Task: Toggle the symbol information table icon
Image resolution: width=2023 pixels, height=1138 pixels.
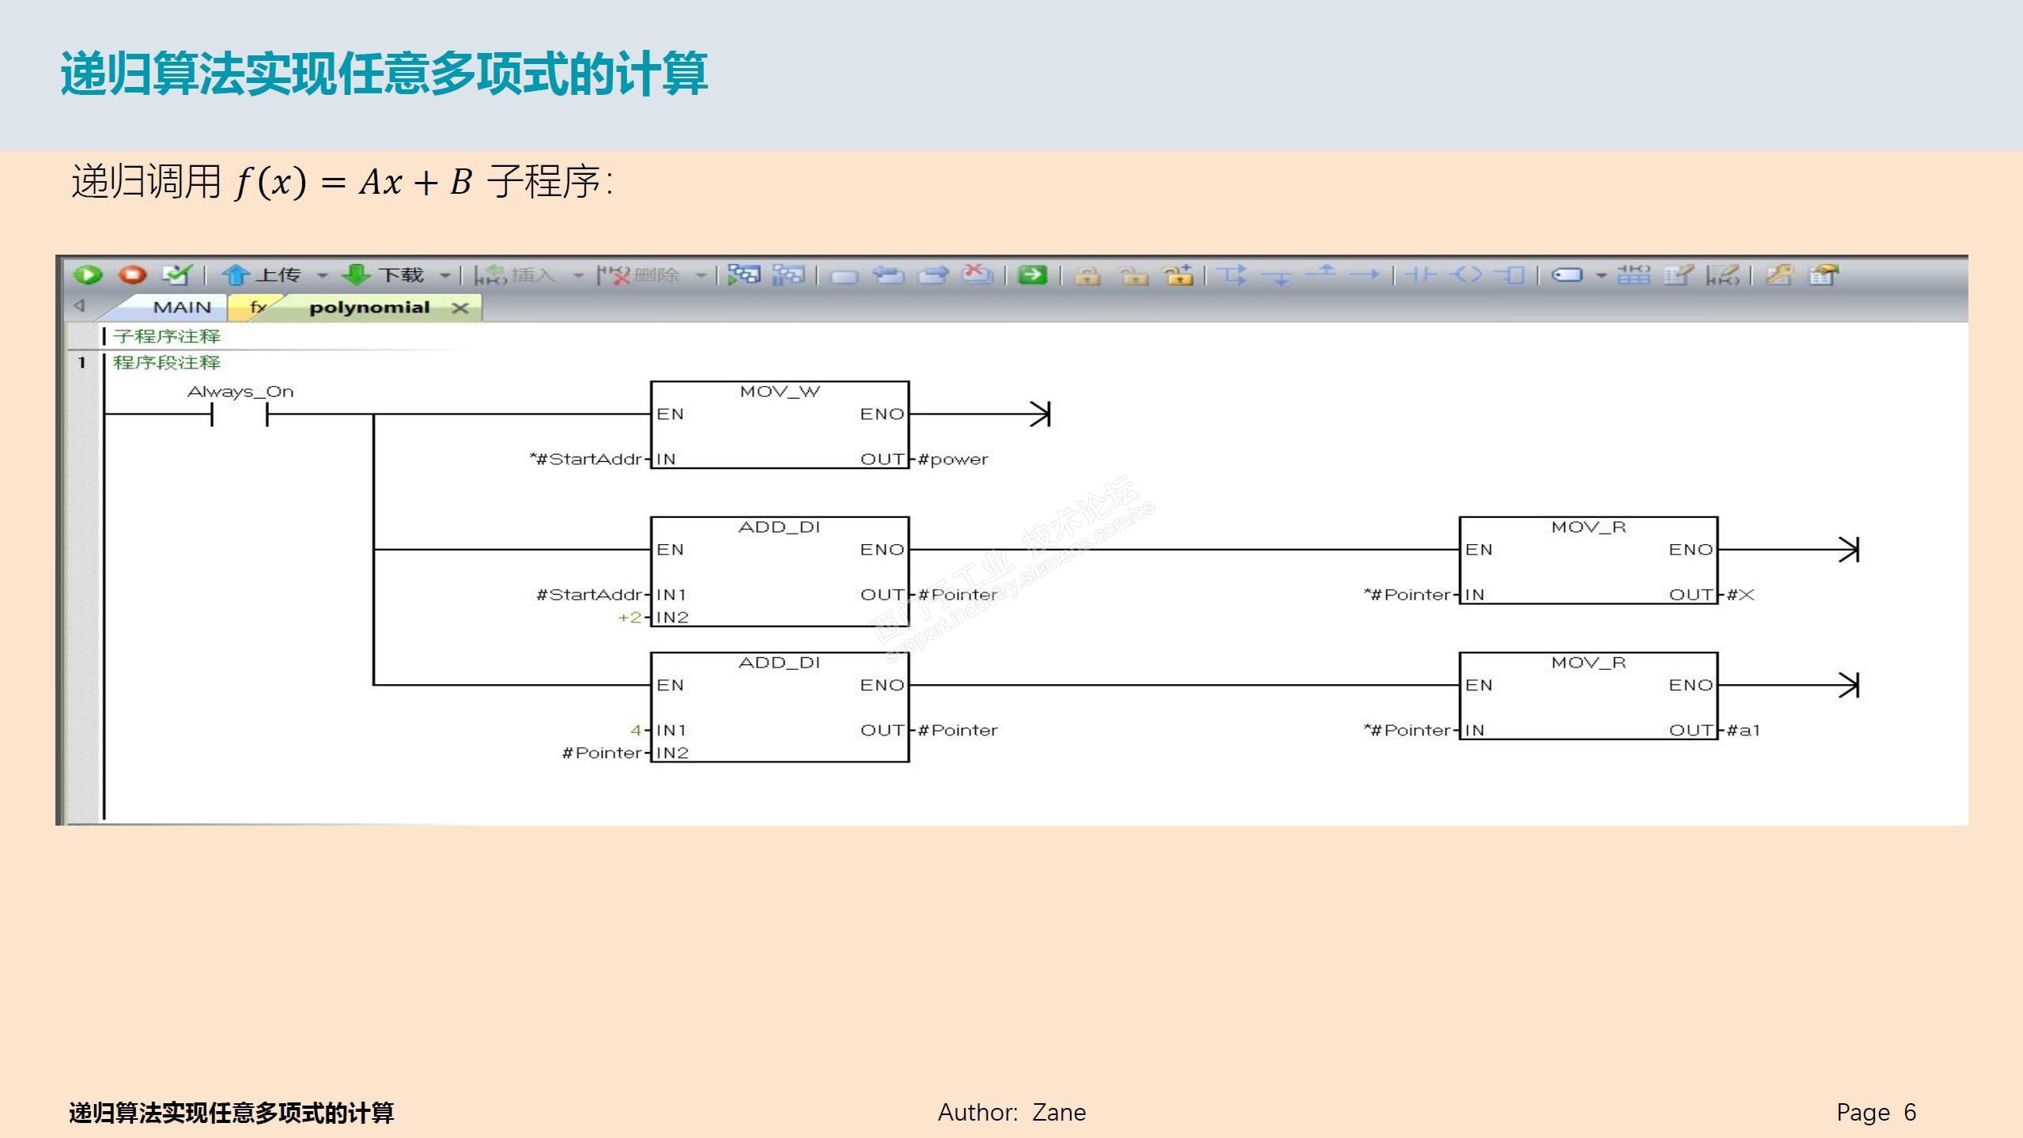Action: pos(1633,275)
